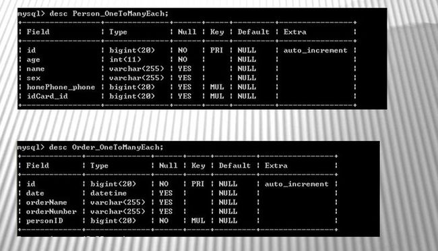Click MUL key of homePhone_phone row
Screen dimensions: 438x251
[217, 87]
